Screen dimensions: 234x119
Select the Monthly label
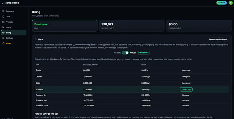click(117, 53)
